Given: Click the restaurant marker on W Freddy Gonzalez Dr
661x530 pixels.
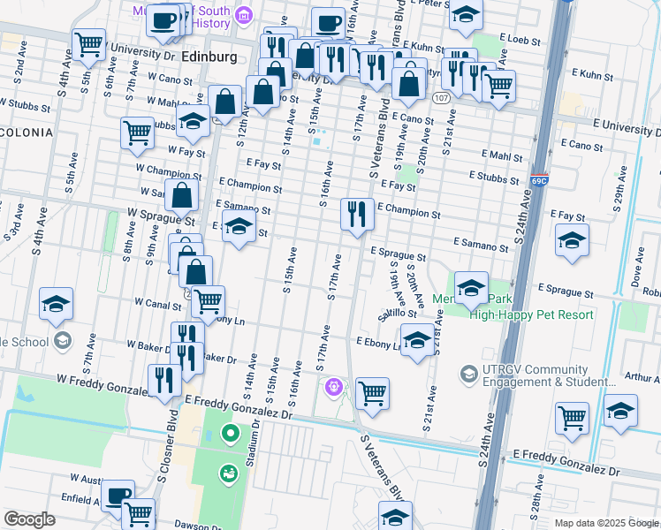Looking at the screenshot, I should [x=165, y=382].
